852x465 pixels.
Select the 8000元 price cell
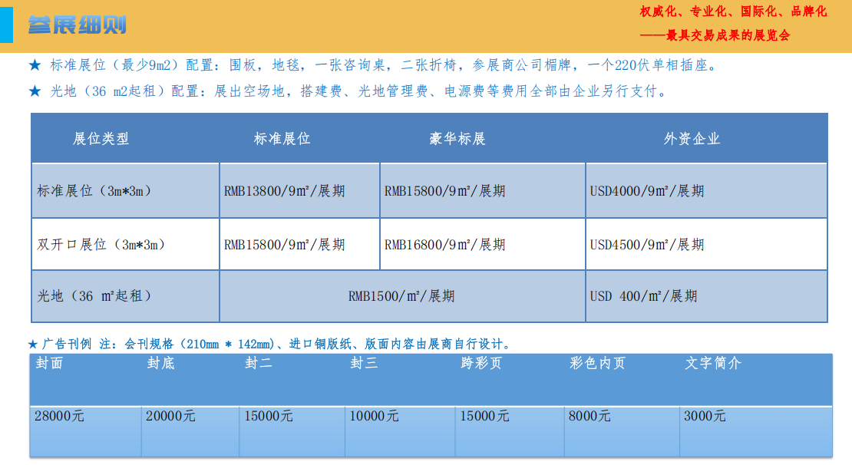(x=589, y=416)
